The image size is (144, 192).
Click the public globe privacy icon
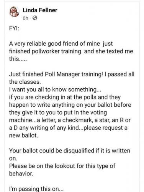[x=35, y=18]
